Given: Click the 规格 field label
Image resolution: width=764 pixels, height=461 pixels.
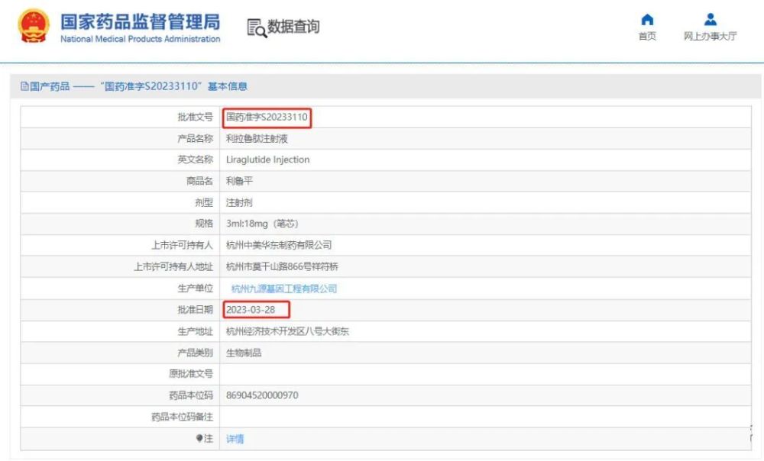Looking at the screenshot, I should tap(204, 224).
